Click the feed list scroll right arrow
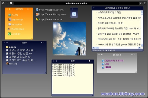 (x=139, y=48)
